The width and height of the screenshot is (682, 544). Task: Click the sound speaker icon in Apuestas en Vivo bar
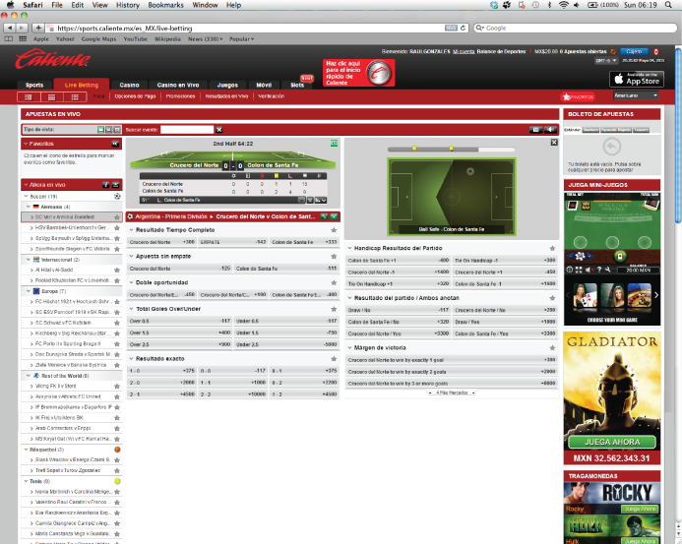pyautogui.click(x=551, y=130)
